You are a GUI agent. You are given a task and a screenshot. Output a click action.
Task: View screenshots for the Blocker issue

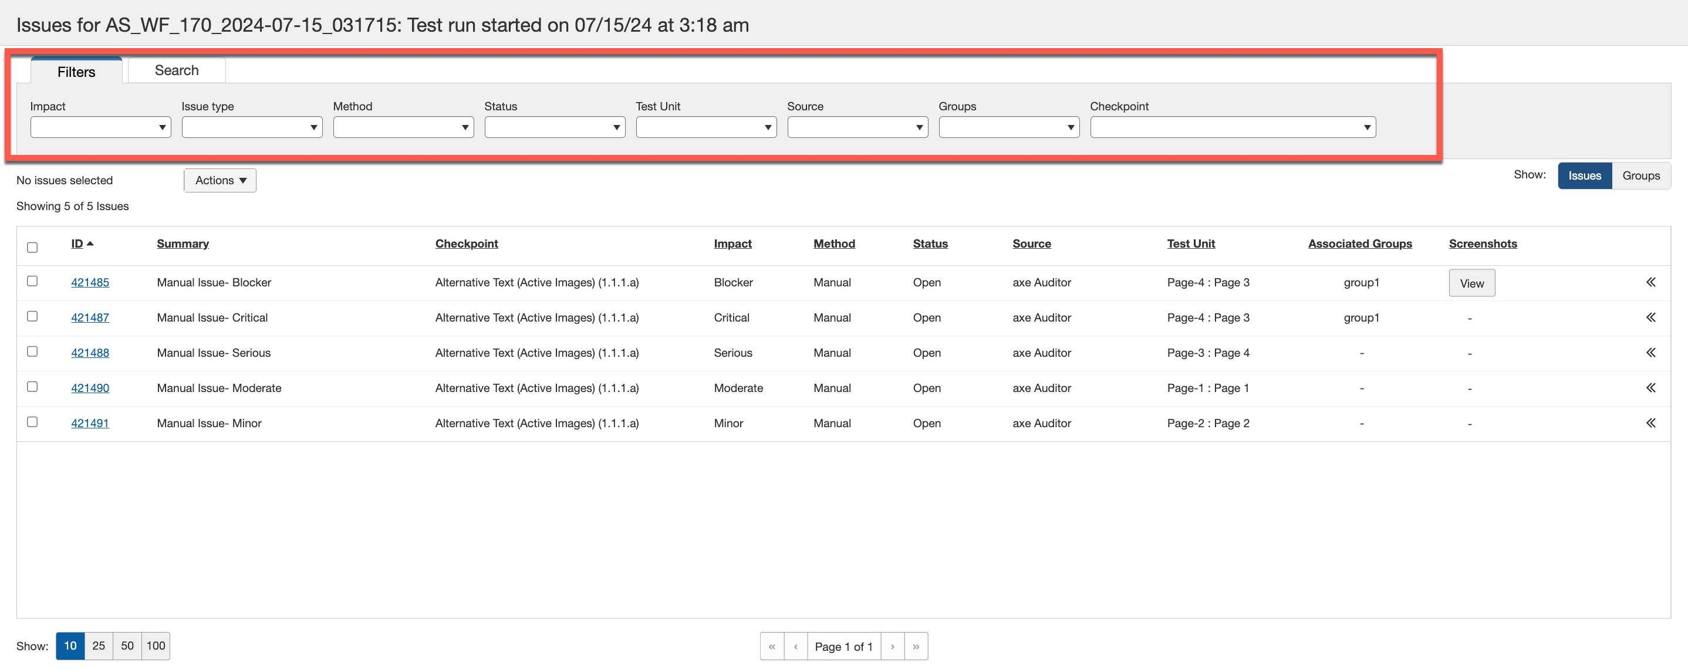[x=1472, y=282]
